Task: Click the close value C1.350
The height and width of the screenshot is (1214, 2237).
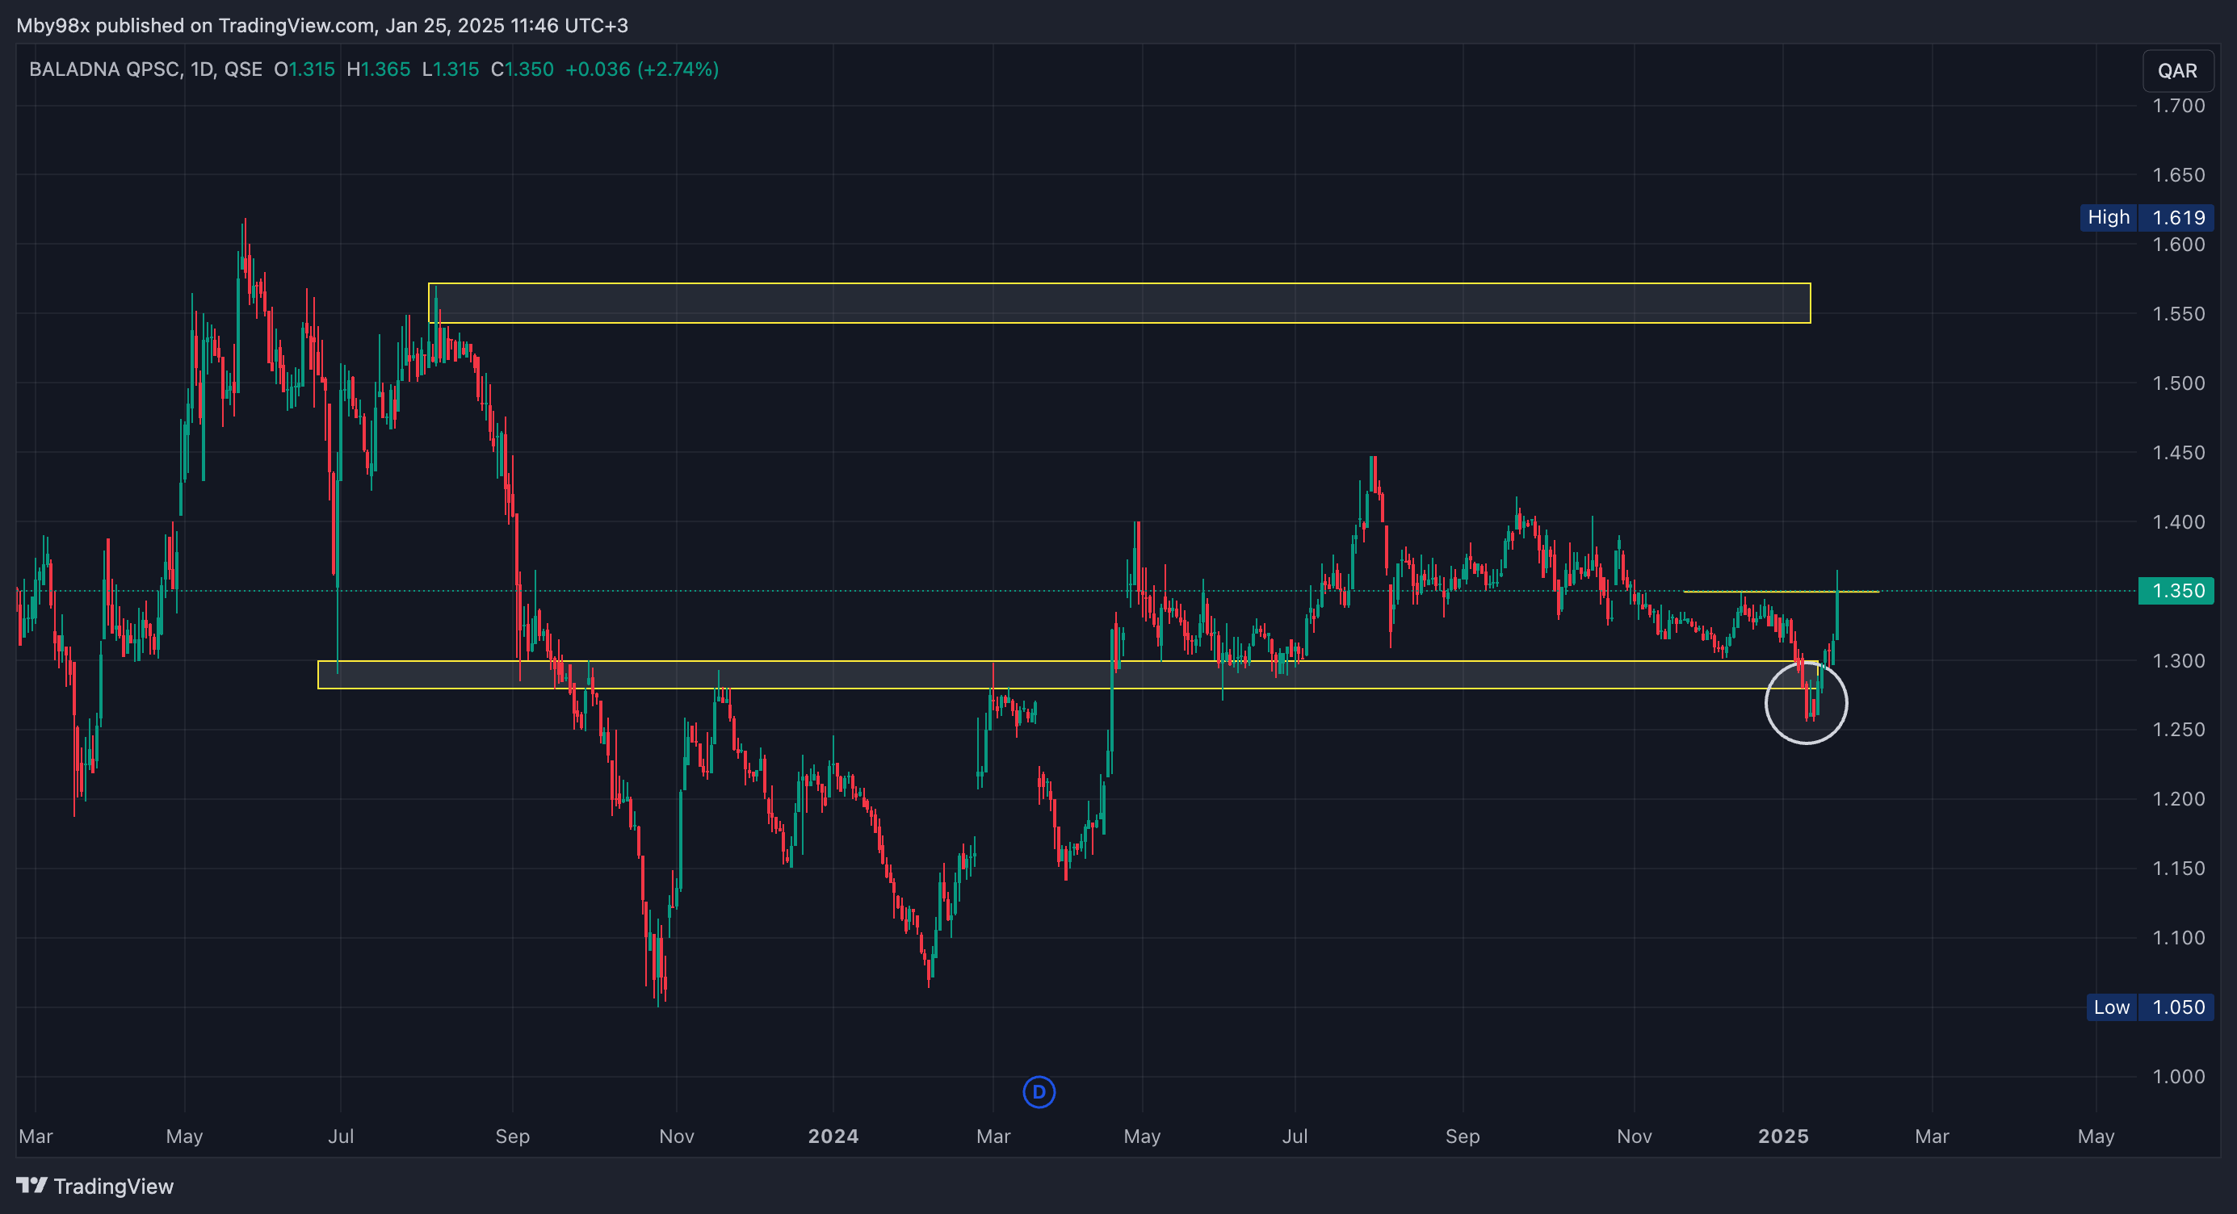Action: [x=523, y=69]
